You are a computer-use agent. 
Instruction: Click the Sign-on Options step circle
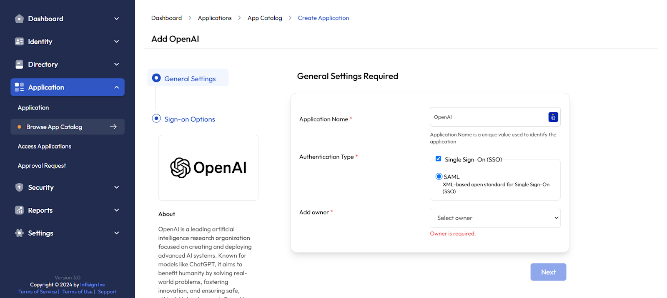[x=156, y=118]
